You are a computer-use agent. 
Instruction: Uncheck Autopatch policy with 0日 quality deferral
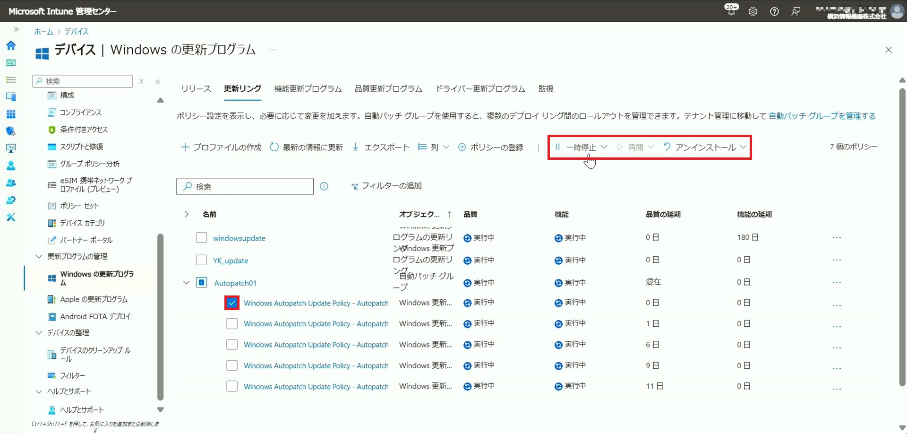pyautogui.click(x=232, y=303)
